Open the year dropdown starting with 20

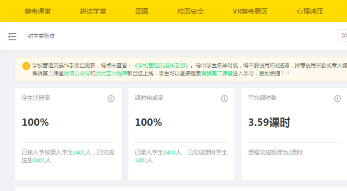coord(342,36)
